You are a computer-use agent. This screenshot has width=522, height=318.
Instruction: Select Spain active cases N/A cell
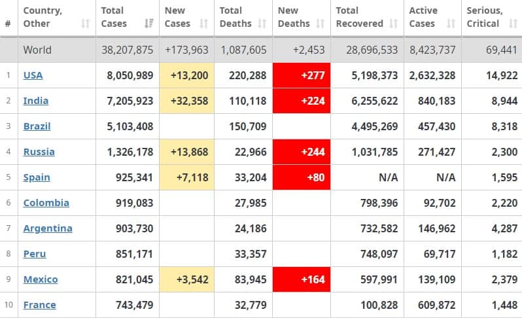point(433,177)
